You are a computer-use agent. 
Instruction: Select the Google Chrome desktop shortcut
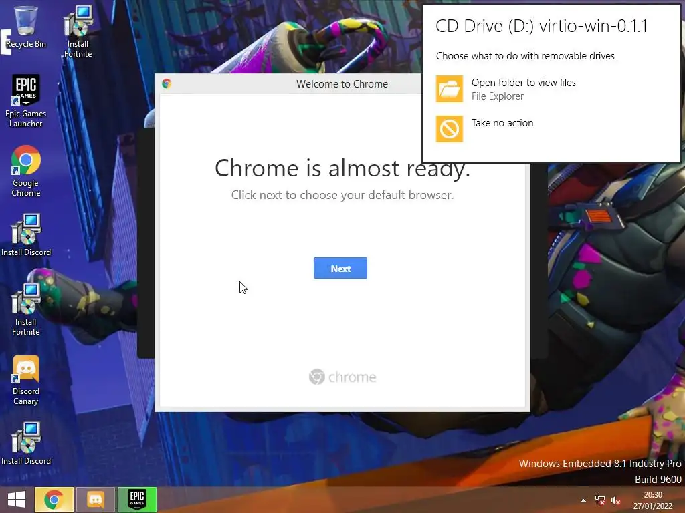26,171
